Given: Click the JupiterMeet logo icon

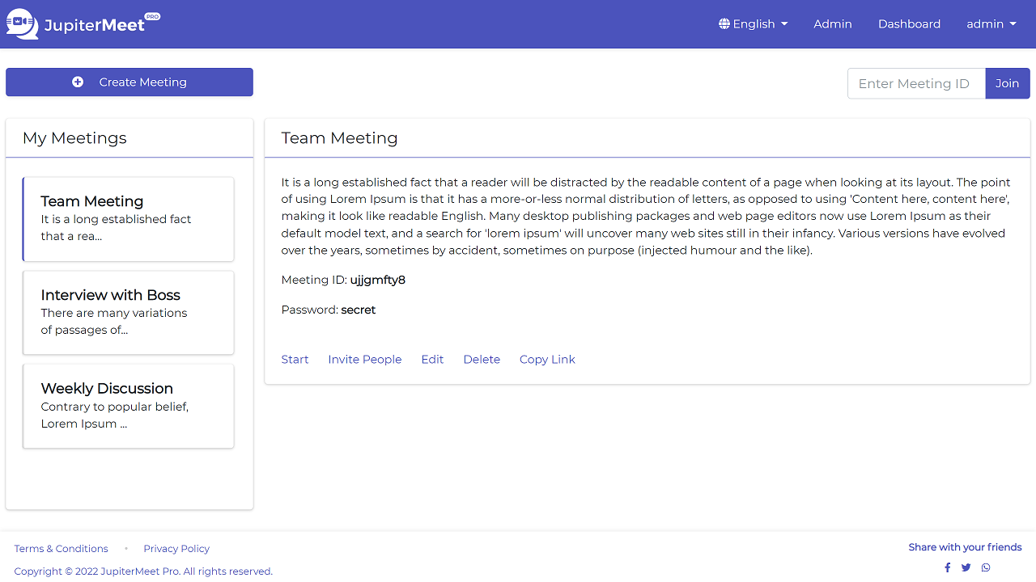Looking at the screenshot, I should [21, 23].
